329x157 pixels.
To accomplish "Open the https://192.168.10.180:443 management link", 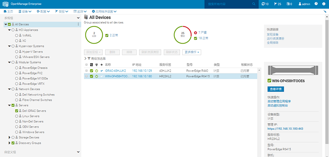I will (285, 129).
